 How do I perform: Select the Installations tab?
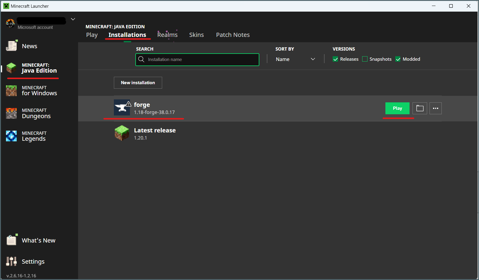tap(127, 35)
